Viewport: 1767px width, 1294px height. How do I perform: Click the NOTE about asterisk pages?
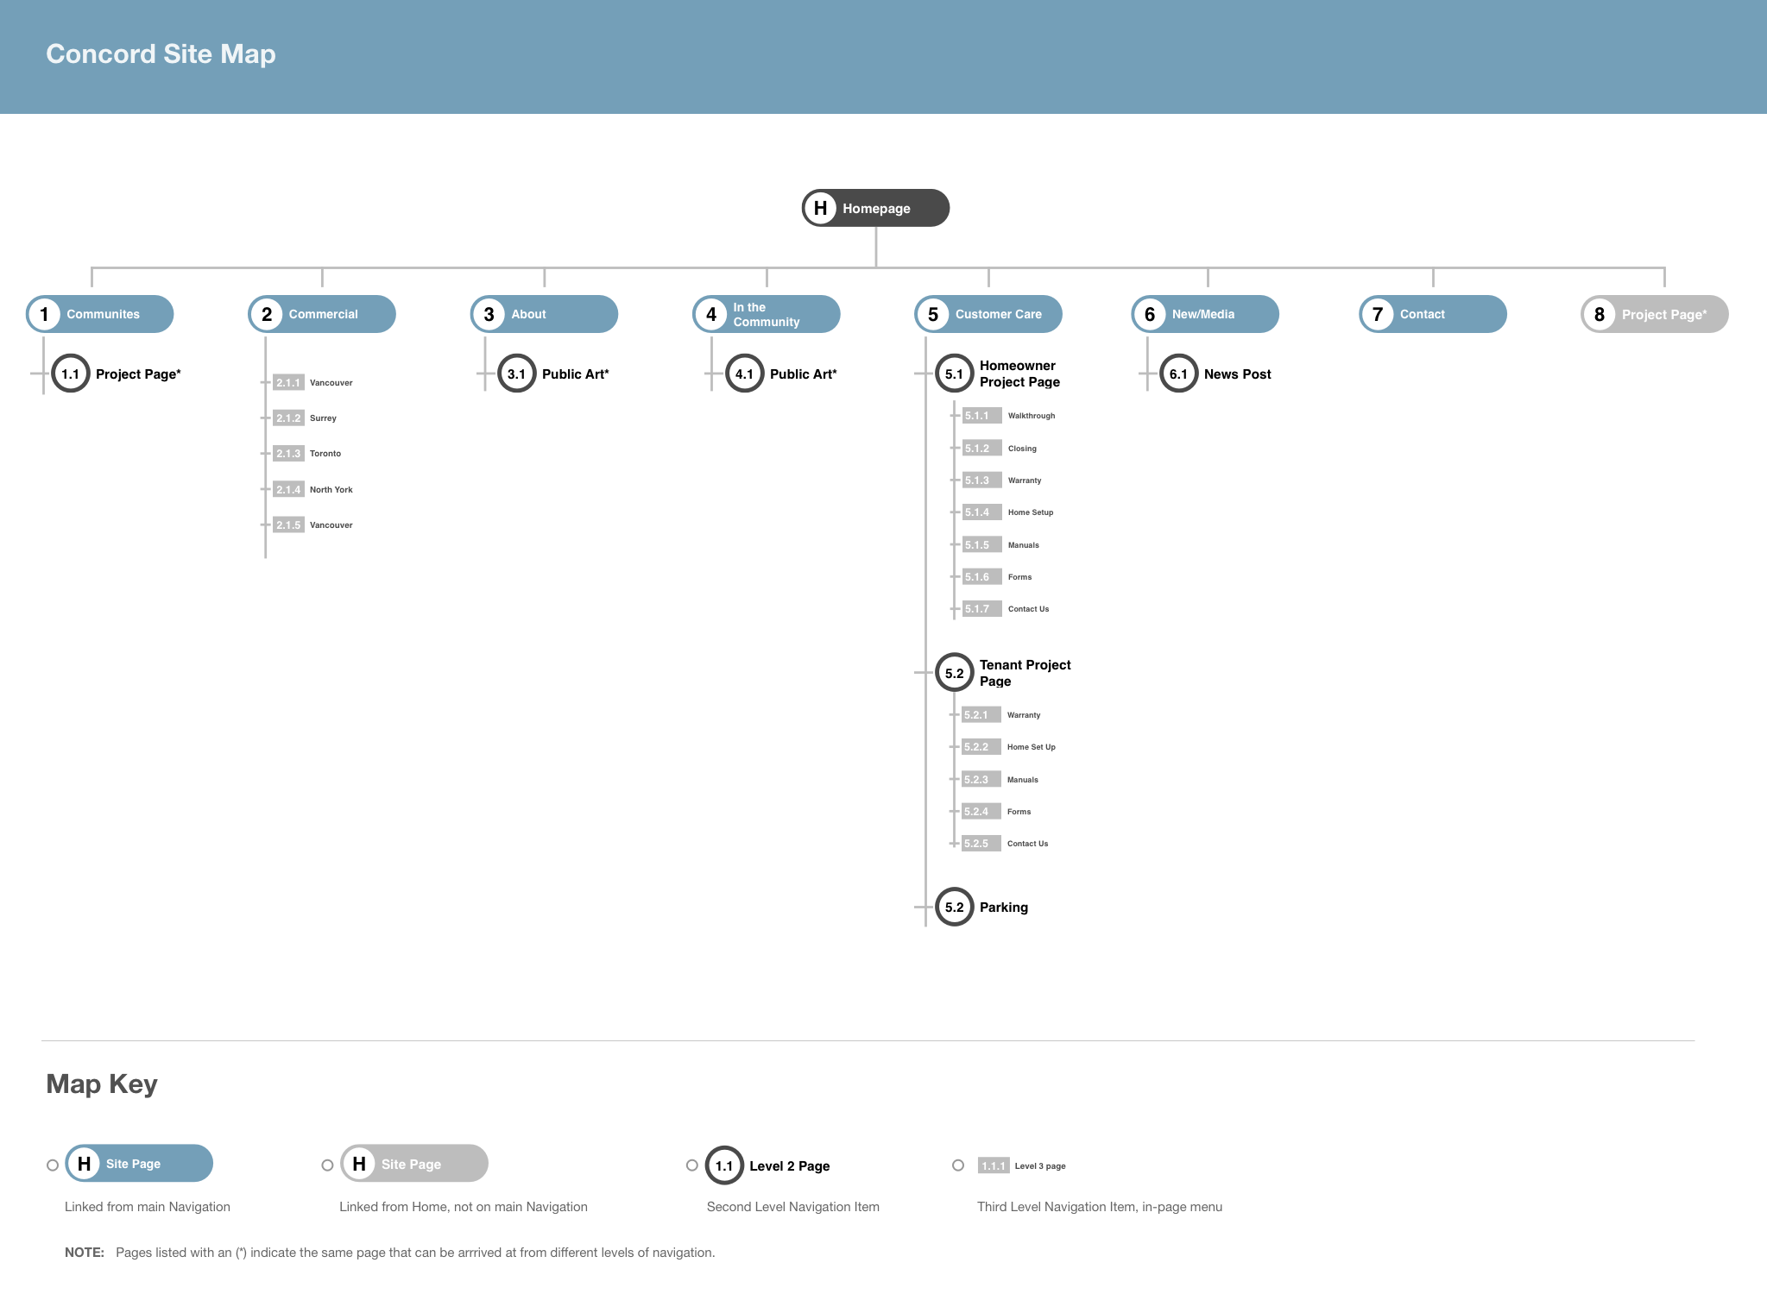pyautogui.click(x=390, y=1253)
